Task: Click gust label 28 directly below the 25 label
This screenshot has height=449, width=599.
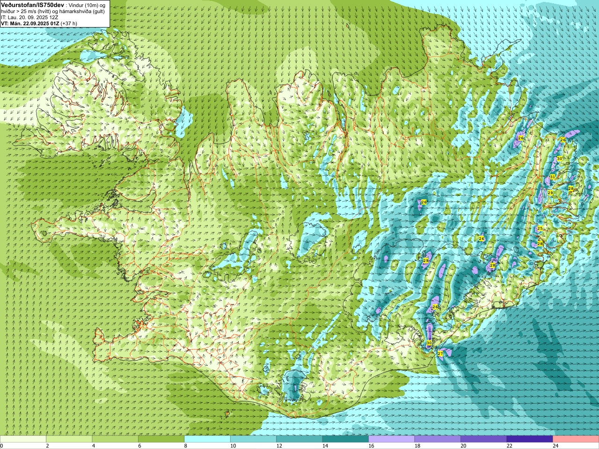Action: point(540,244)
